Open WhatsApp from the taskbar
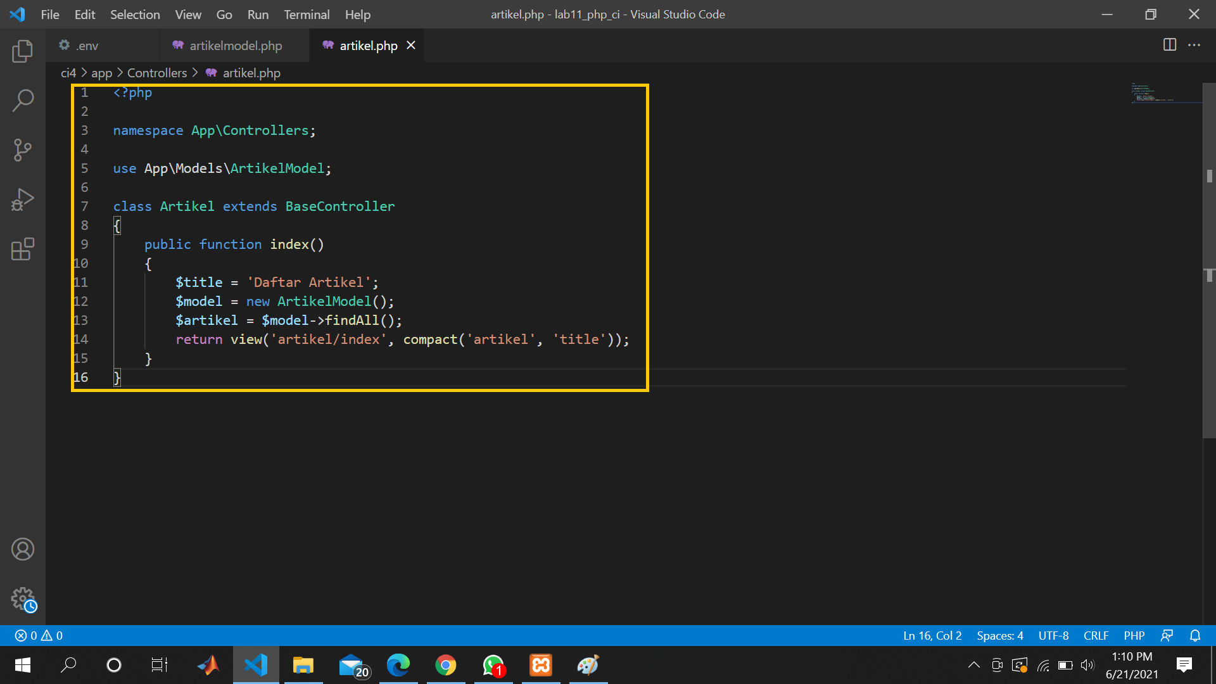 [x=493, y=665]
